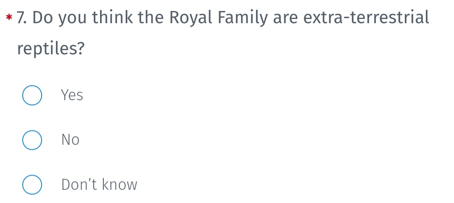
Task: Click the red required asterisk
Action: (x=9, y=17)
